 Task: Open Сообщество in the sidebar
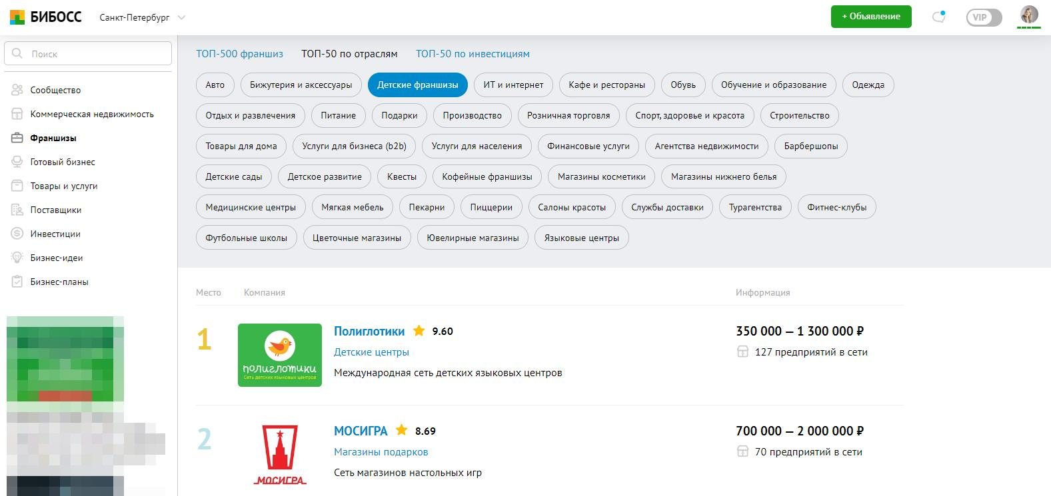[55, 90]
